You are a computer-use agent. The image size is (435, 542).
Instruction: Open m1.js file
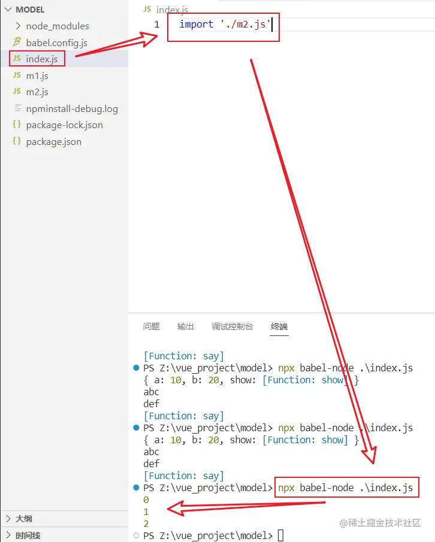[37, 75]
